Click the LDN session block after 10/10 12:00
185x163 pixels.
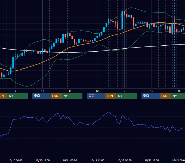click(56, 96)
